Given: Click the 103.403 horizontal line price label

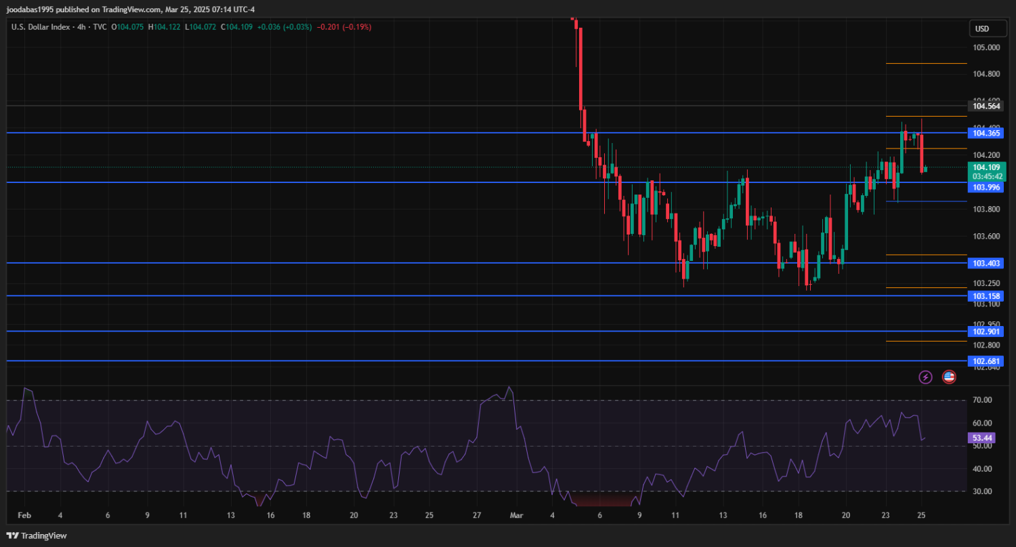Looking at the screenshot, I should 986,263.
